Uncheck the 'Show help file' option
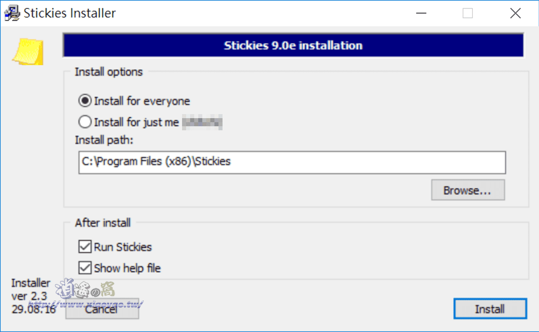Image resolution: width=539 pixels, height=332 pixels. (85, 268)
